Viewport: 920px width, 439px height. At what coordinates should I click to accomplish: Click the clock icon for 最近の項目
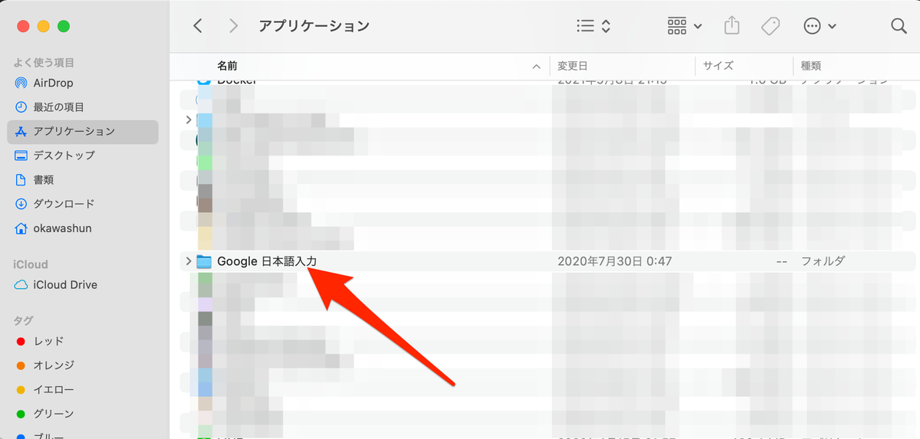point(21,107)
